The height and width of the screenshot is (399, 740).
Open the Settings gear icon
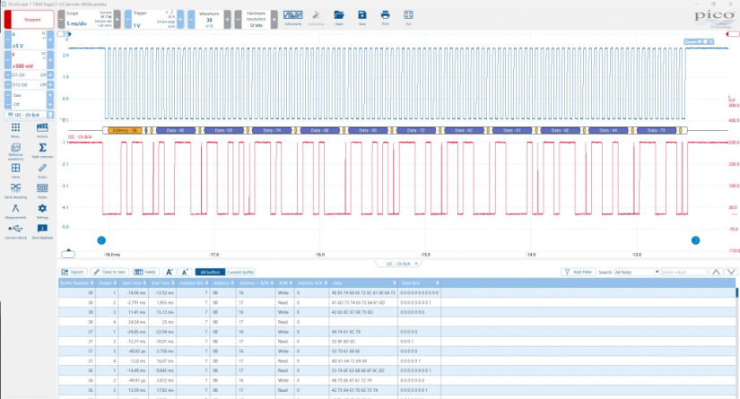42,212
